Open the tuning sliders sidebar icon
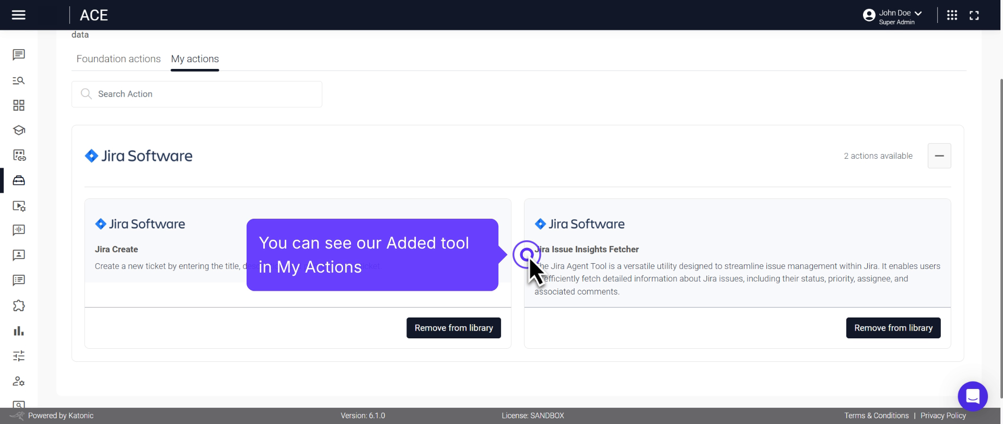This screenshot has height=424, width=1003. point(19,356)
